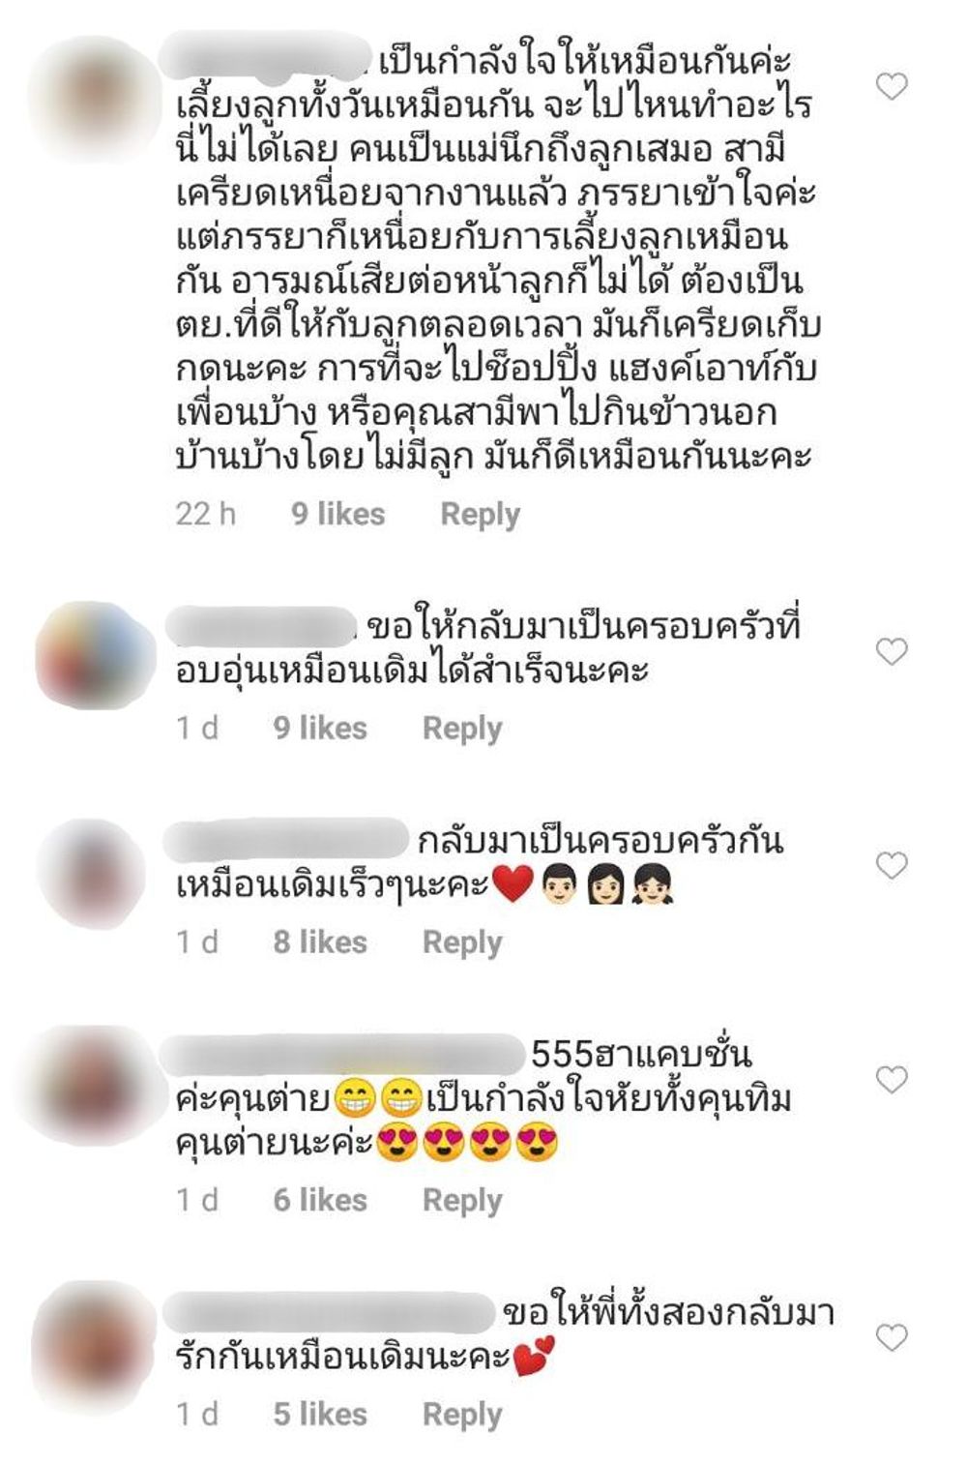Show who gave 5 likes

[320, 1413]
